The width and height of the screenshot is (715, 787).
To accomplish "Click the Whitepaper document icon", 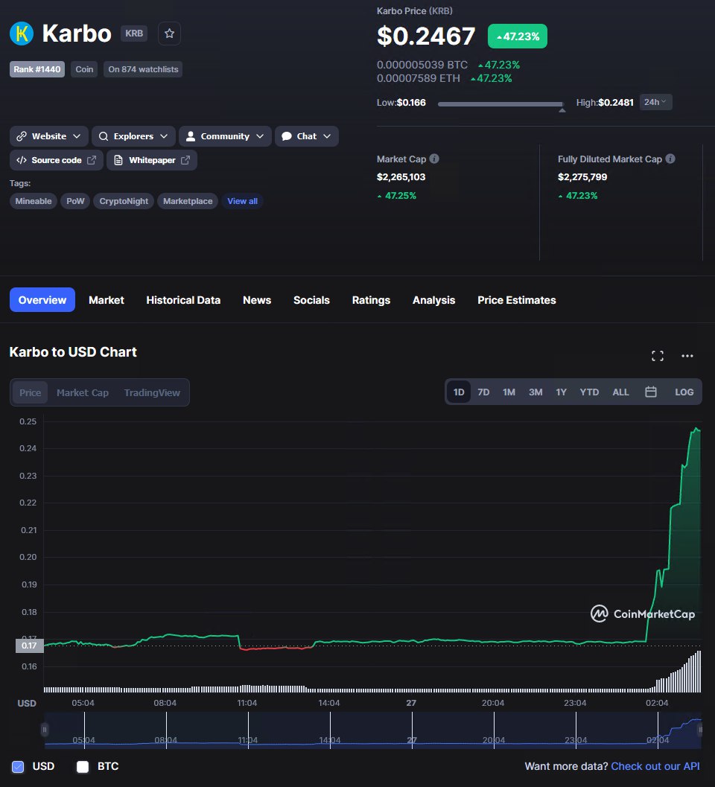I will 118,160.
